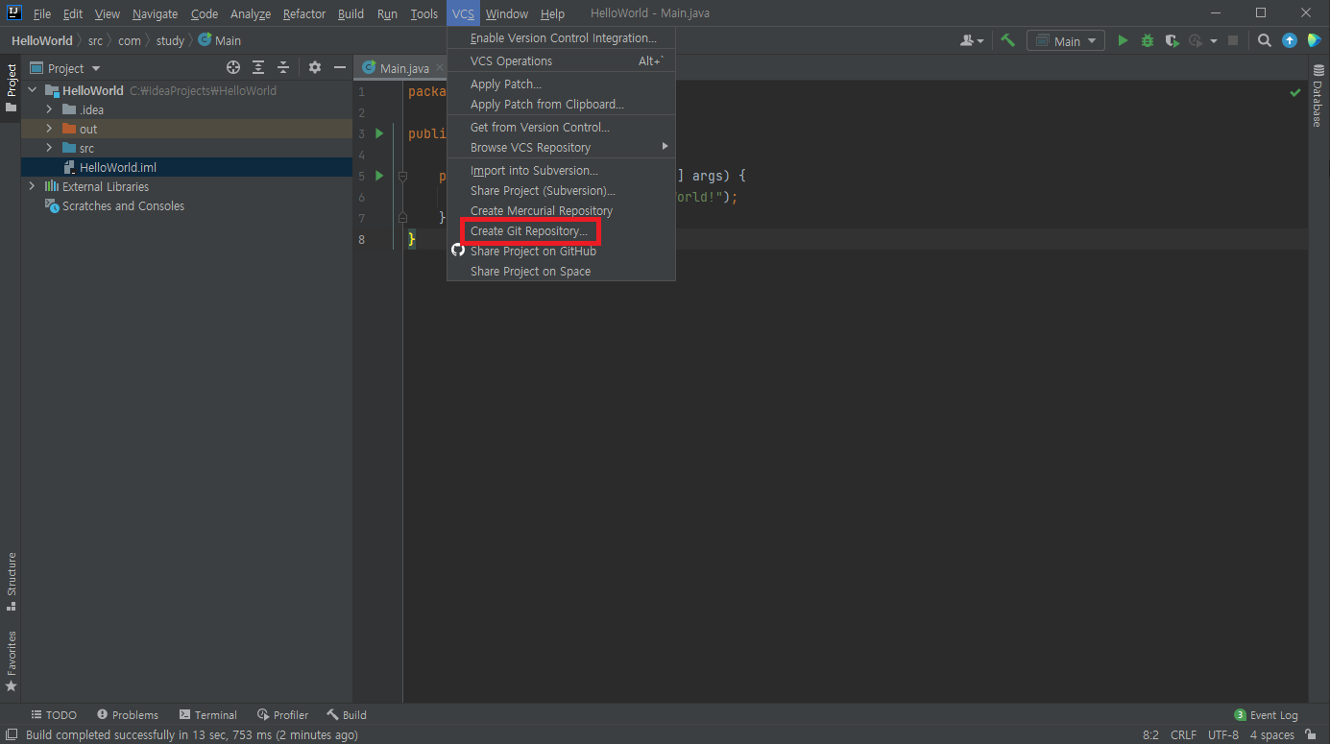Switch to the Main.java editor tab

403,68
